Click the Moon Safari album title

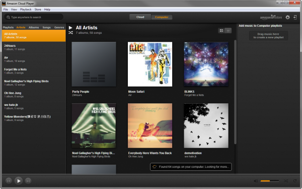(136, 92)
